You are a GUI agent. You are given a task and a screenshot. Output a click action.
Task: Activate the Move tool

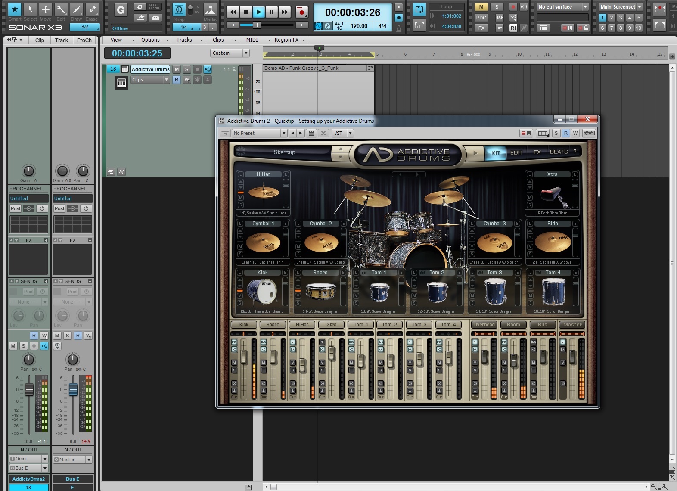pyautogui.click(x=45, y=9)
